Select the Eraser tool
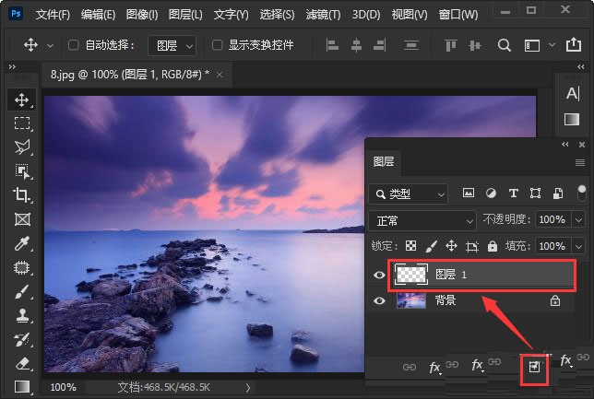Viewport: 594px width, 399px height. (22, 363)
